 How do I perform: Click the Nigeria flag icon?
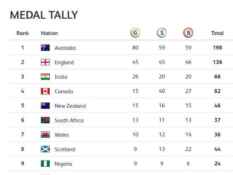(45, 164)
